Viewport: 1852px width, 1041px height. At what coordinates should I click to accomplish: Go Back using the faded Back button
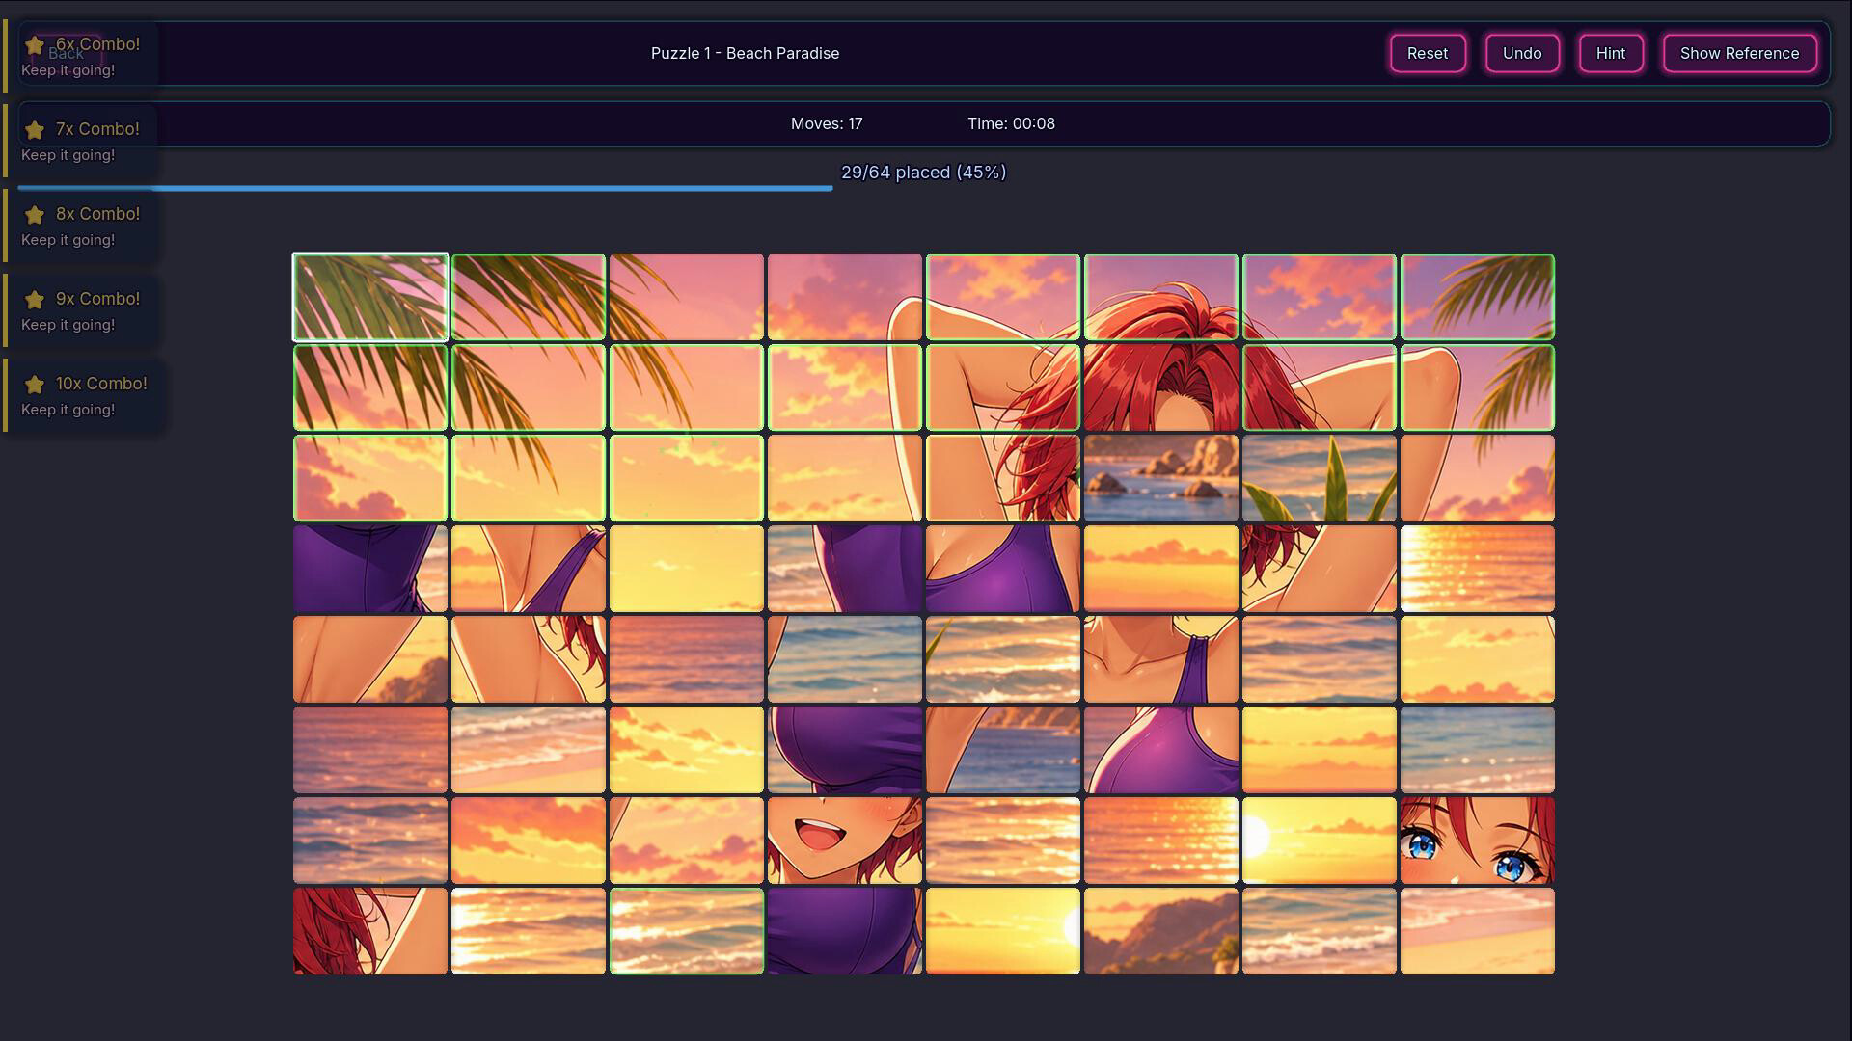[x=66, y=53]
